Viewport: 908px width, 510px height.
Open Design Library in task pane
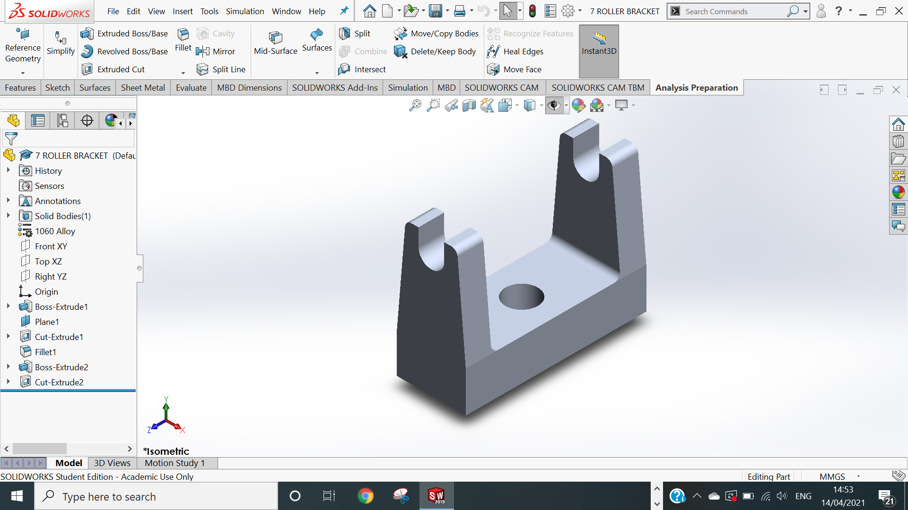click(x=899, y=141)
